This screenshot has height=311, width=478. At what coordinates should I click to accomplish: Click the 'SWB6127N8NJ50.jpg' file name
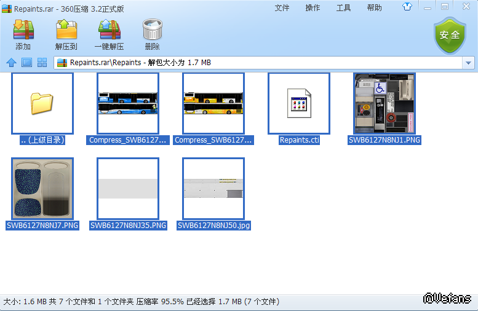coord(213,226)
